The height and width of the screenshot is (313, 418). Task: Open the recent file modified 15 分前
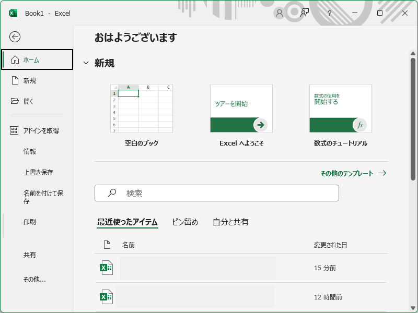241,268
